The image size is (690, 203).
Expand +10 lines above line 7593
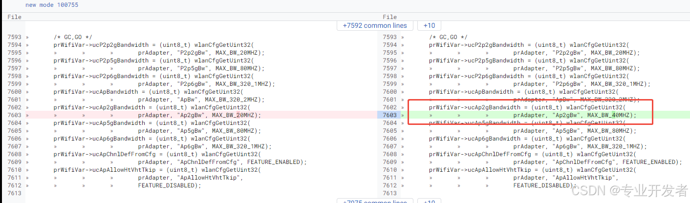pyautogui.click(x=429, y=25)
